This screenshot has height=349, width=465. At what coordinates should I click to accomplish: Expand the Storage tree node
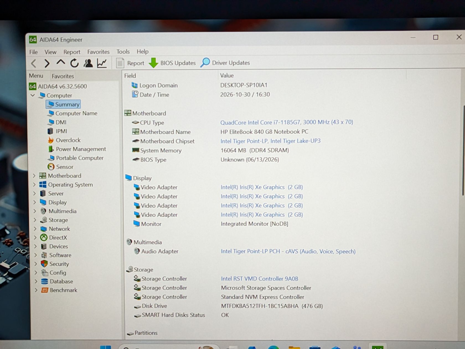click(x=35, y=220)
